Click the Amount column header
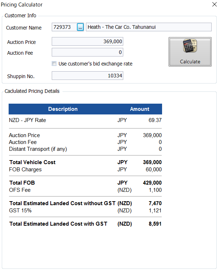Image resolution: width=221 pixels, height=271 pixels. click(x=139, y=109)
